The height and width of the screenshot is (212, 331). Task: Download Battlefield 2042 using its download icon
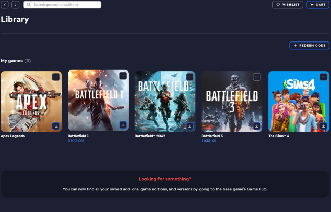pyautogui.click(x=190, y=126)
